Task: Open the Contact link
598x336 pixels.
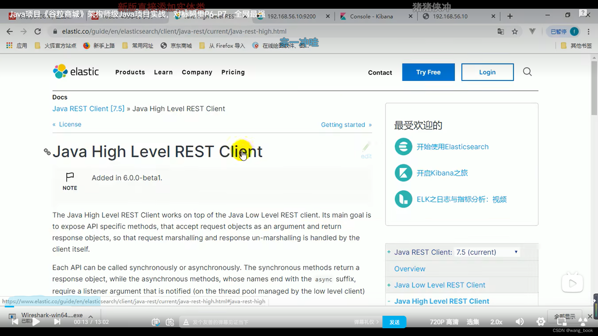Action: (x=380, y=72)
